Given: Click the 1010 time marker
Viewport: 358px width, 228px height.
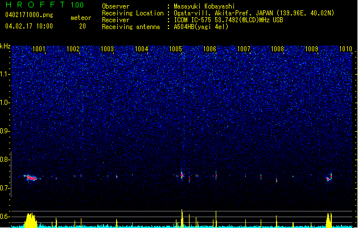Looking at the screenshot, I should (x=345, y=49).
